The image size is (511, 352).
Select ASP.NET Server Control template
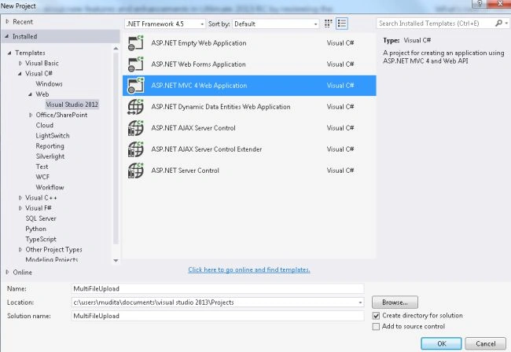tap(249, 170)
